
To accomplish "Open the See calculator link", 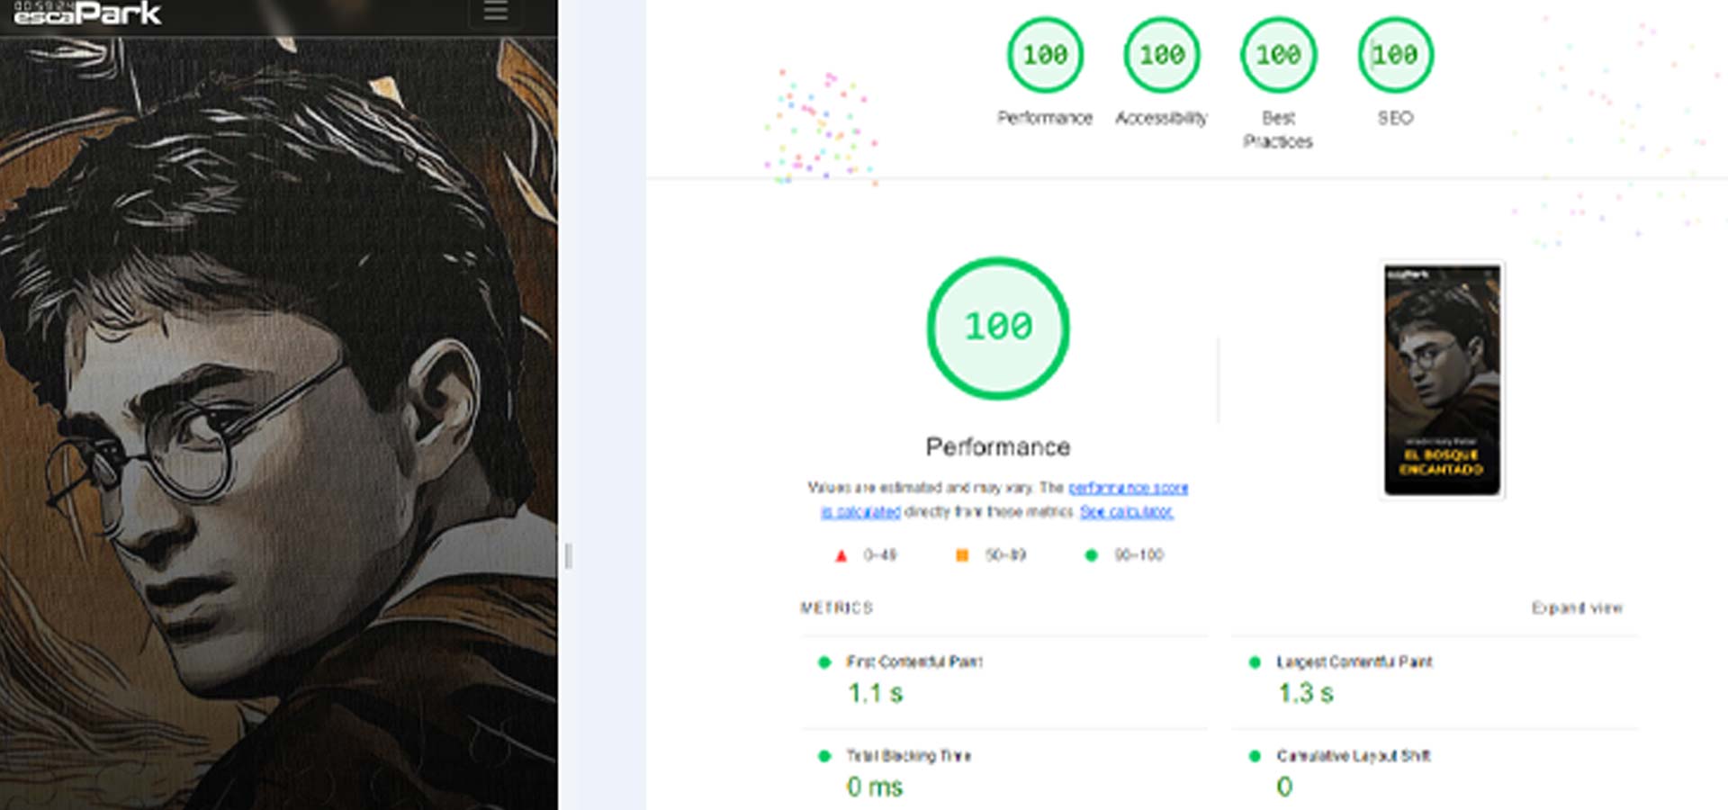I will [x=1127, y=511].
